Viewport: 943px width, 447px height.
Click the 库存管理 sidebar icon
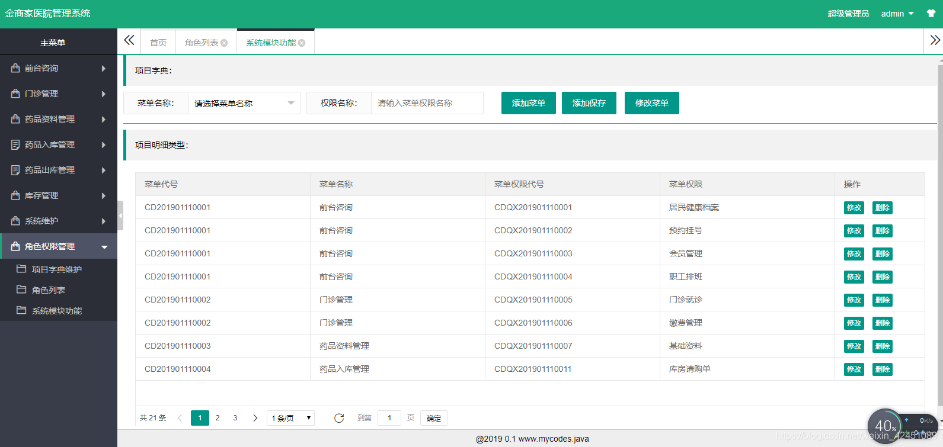click(15, 195)
